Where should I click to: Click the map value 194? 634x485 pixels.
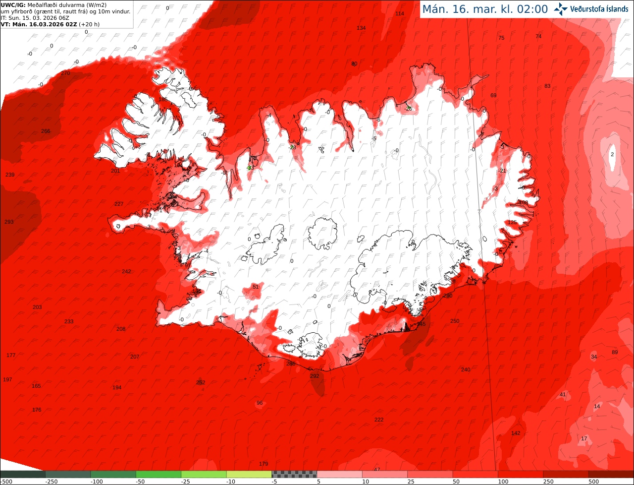tap(117, 387)
